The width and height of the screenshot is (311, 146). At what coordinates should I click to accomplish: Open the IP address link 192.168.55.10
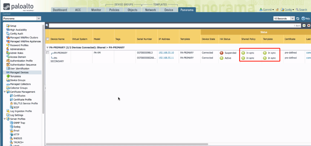pyautogui.click(x=166, y=53)
